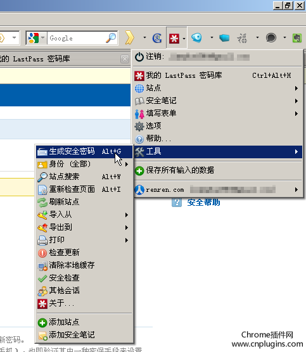Open the LastPass toolbar dropdown arrow
Screen dimensions: 306x352
[184, 39]
